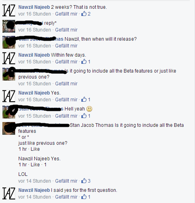Click Gefällt mir under the LOL comment

click(66, 181)
